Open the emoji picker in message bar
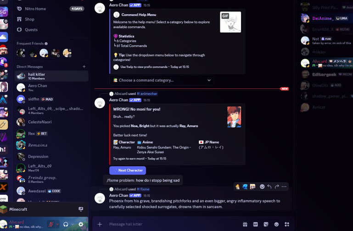Viewport: 353px width, 231px height. [276, 224]
